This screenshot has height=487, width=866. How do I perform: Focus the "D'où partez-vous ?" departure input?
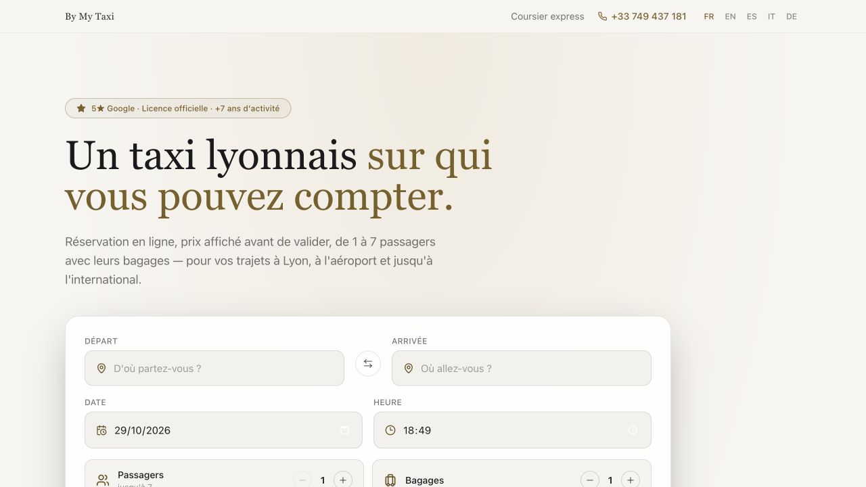click(x=214, y=369)
